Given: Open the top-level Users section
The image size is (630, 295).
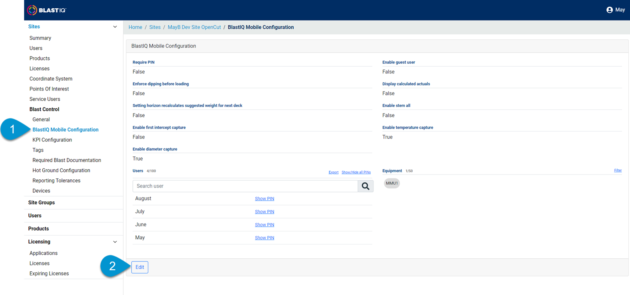Looking at the screenshot, I should tap(35, 216).
